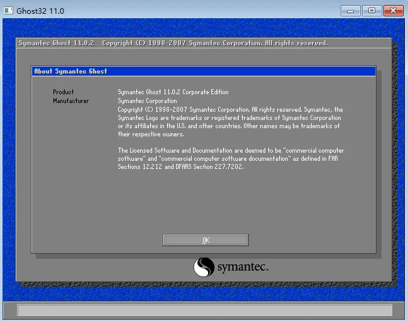The height and width of the screenshot is (321, 408).
Task: Maximize the Ghost32 11.0 window
Action: [372, 11]
